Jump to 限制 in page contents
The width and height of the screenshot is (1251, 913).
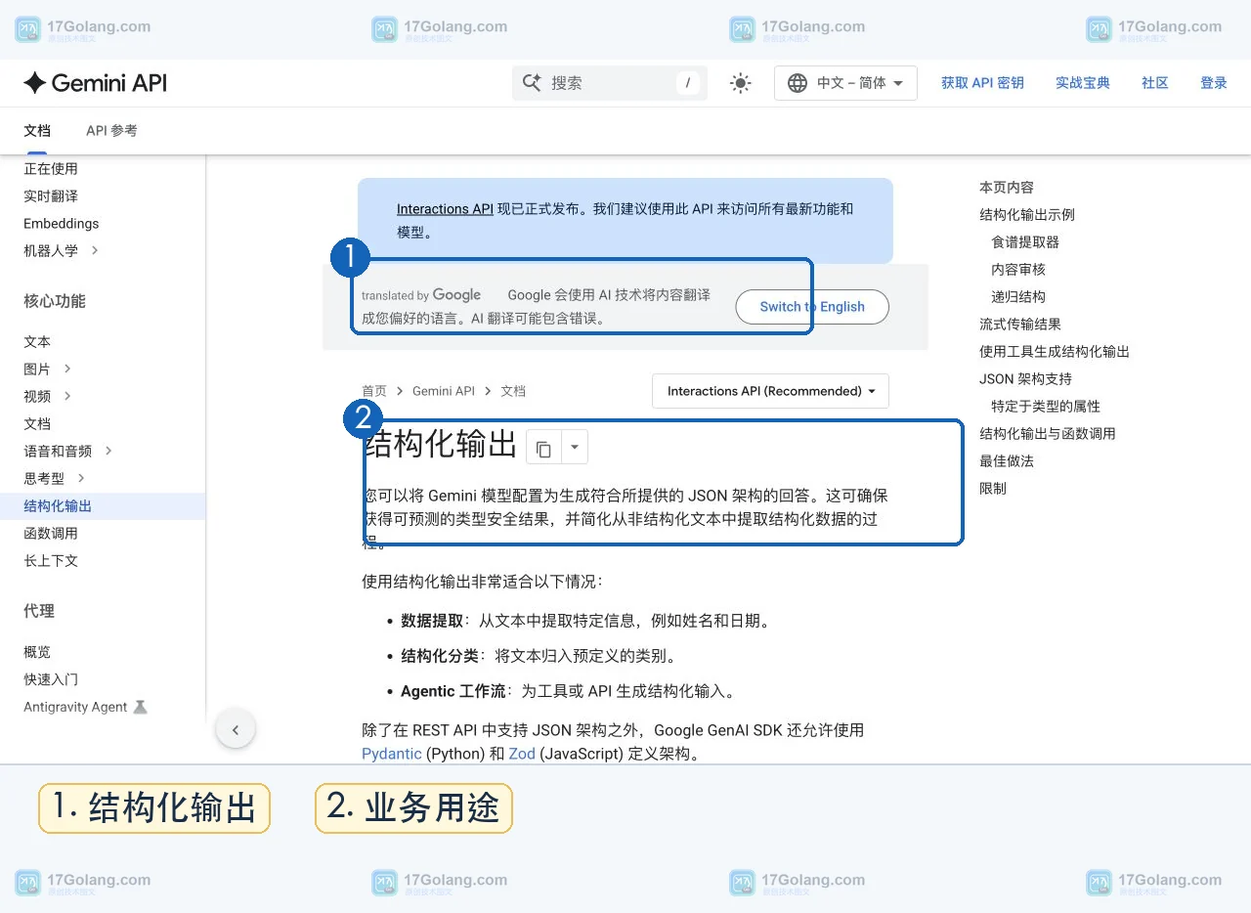click(993, 489)
